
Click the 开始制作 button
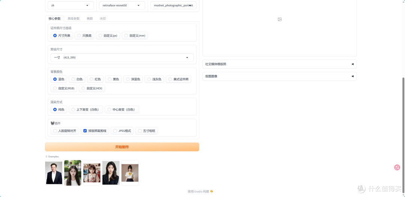(x=122, y=147)
